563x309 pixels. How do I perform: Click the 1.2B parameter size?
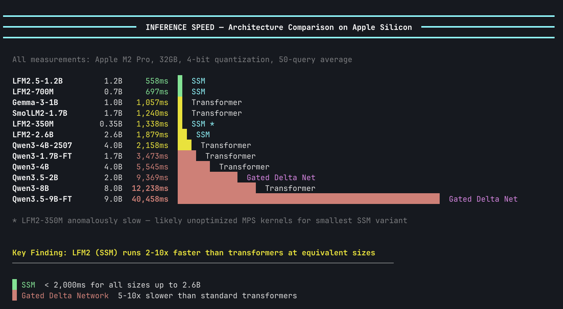(x=113, y=81)
